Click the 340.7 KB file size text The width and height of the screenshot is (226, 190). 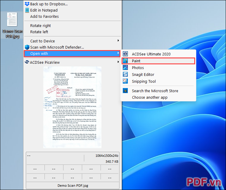(x=112, y=162)
